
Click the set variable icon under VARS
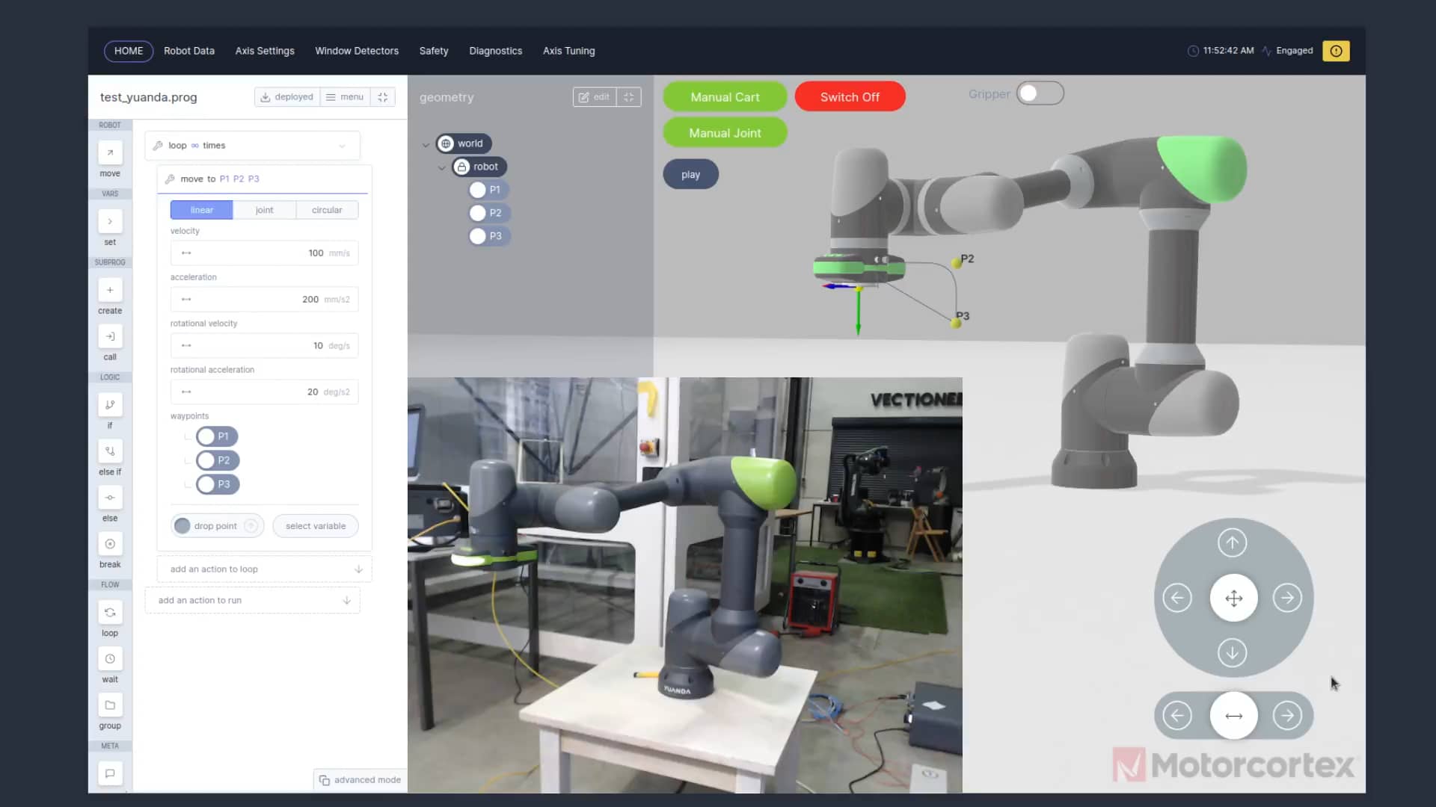tap(109, 221)
